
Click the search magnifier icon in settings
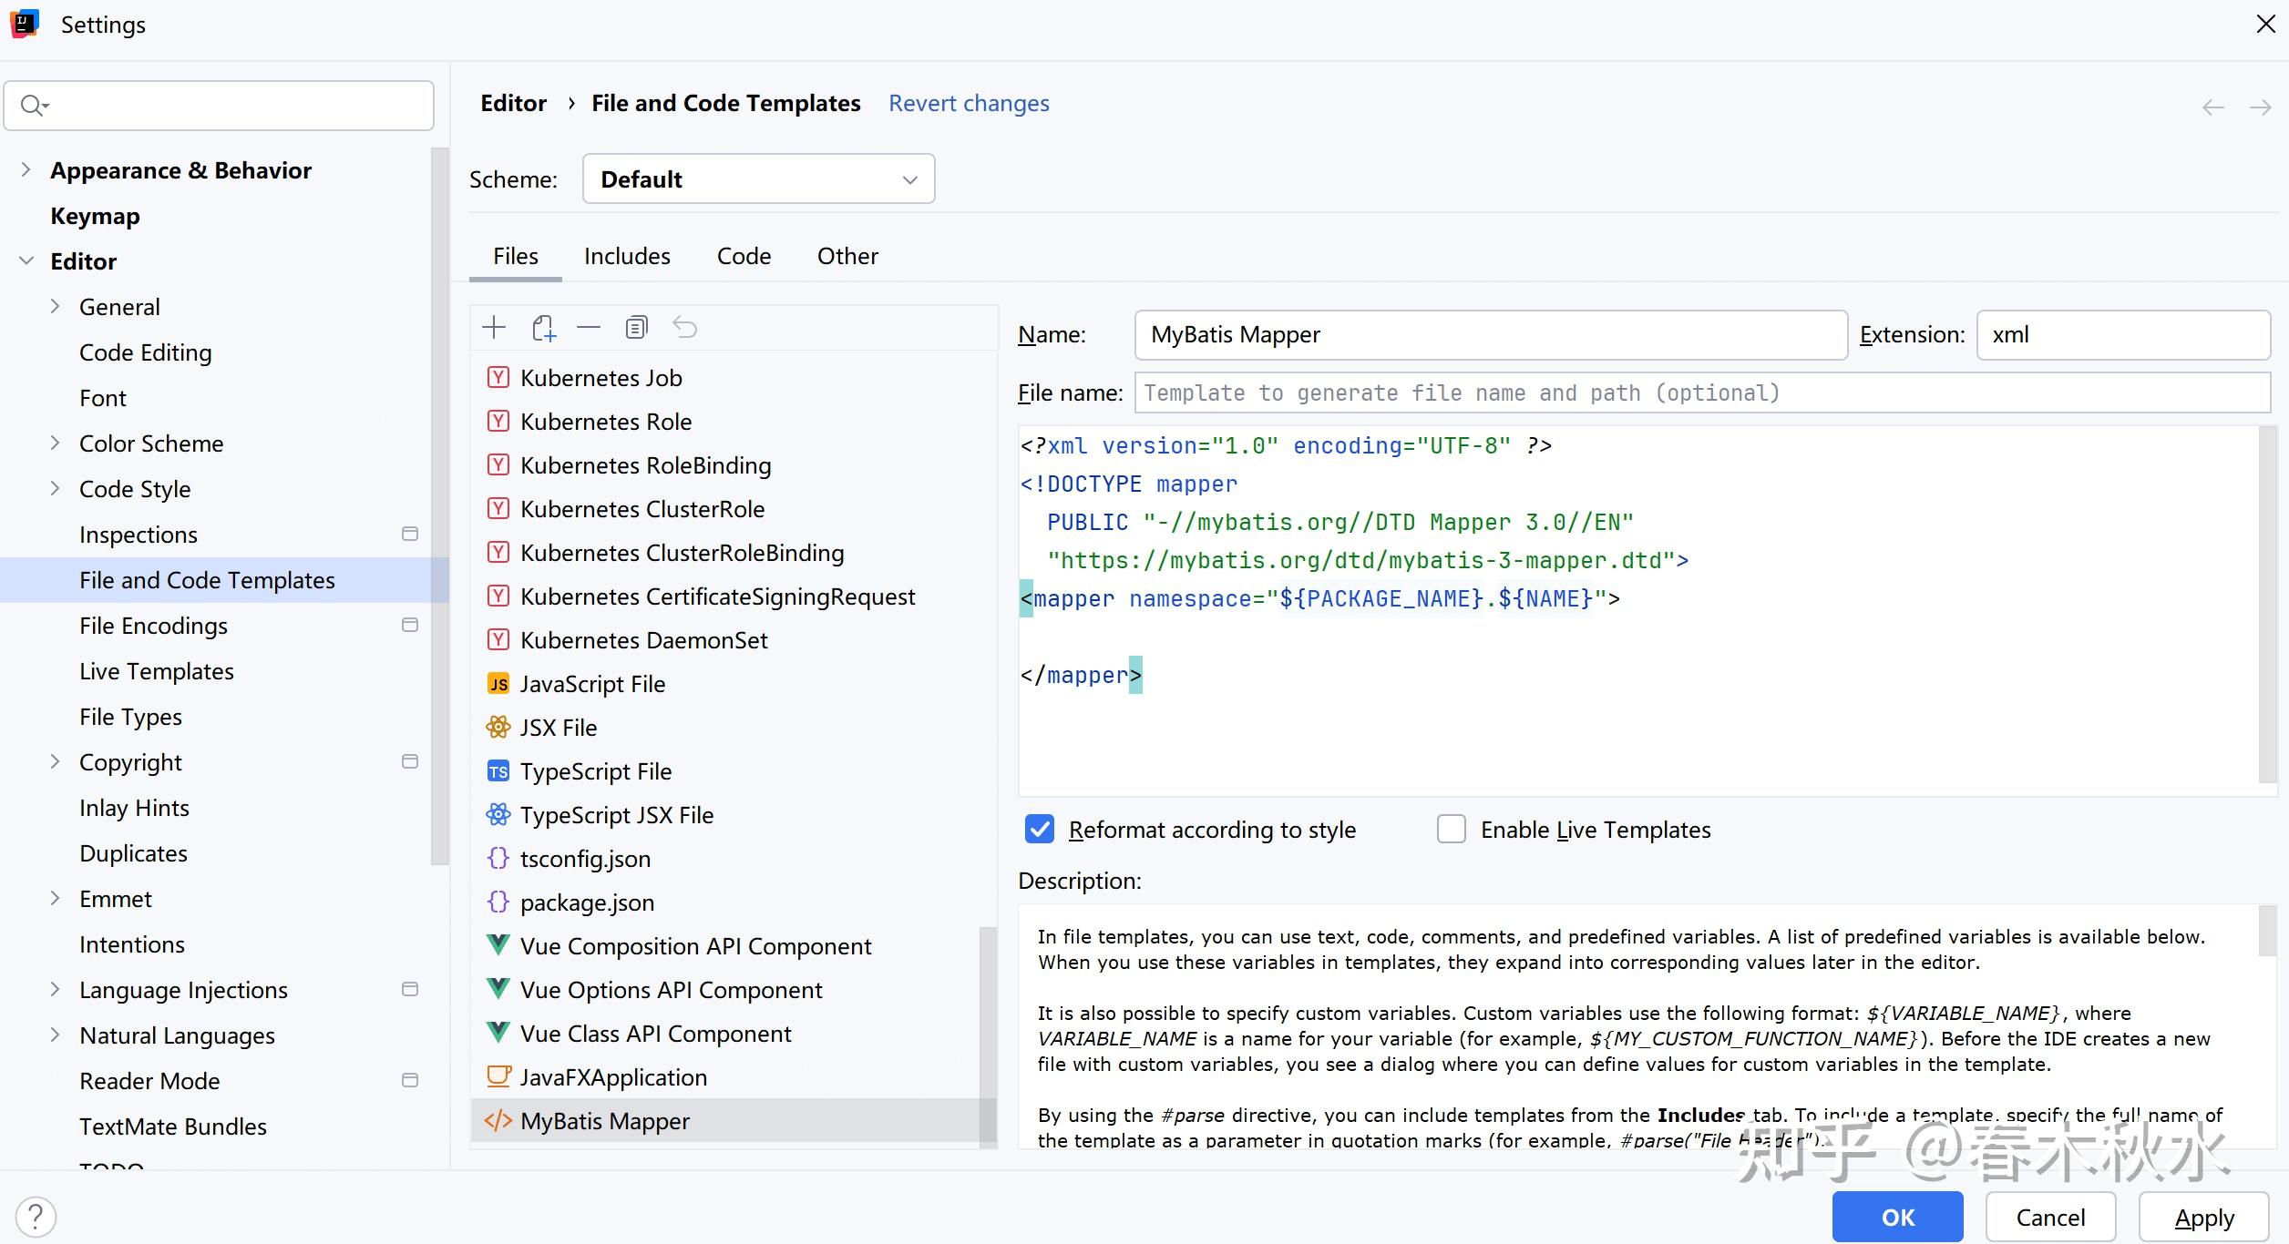coord(34,106)
